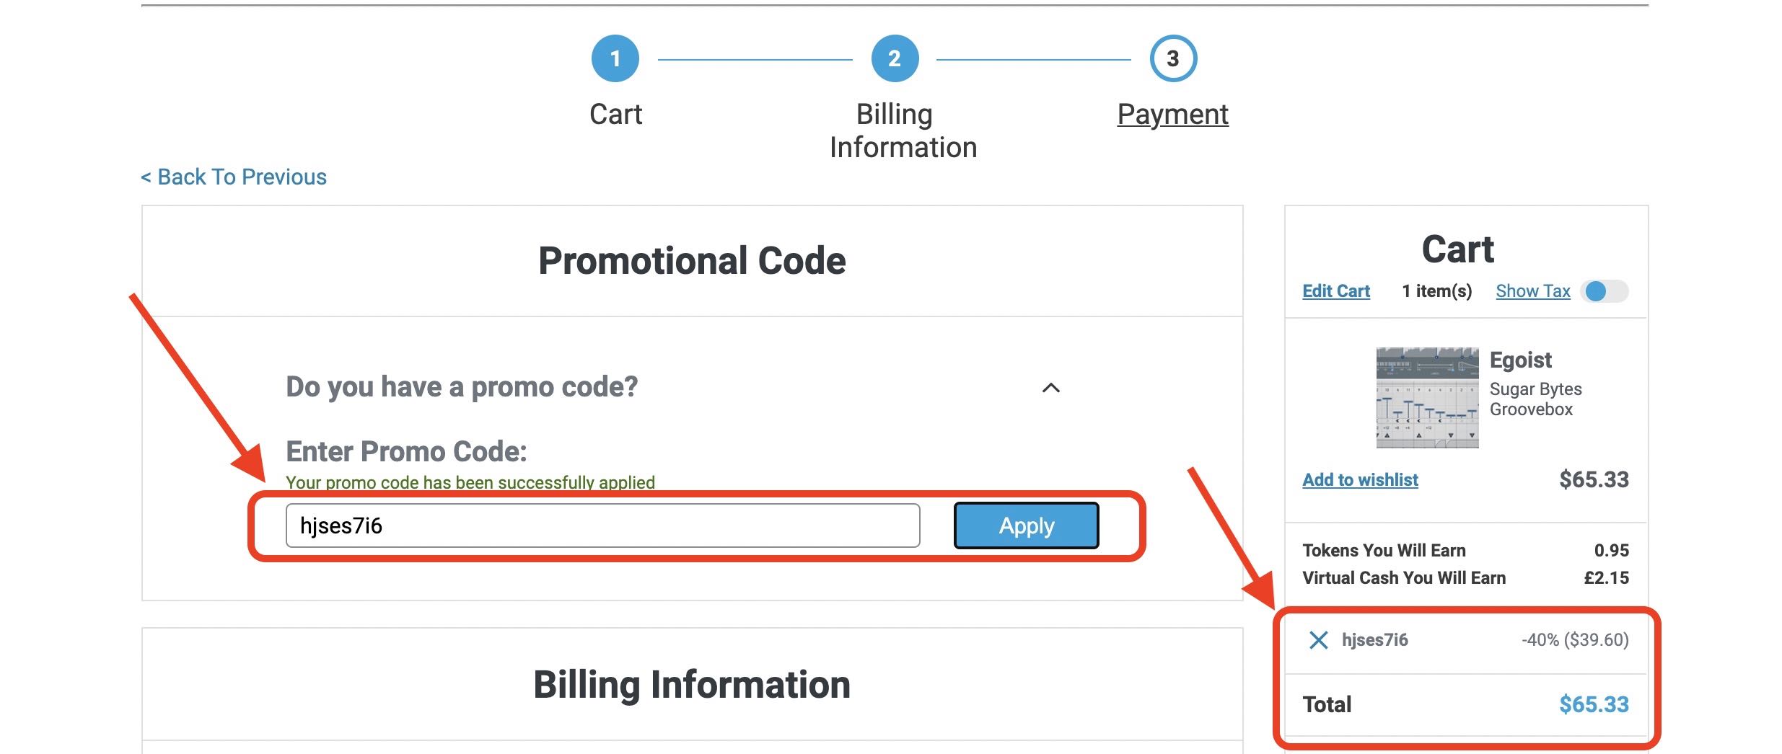Click the Total price $65.33
Screen dimensions: 1782x754
(x=1593, y=704)
